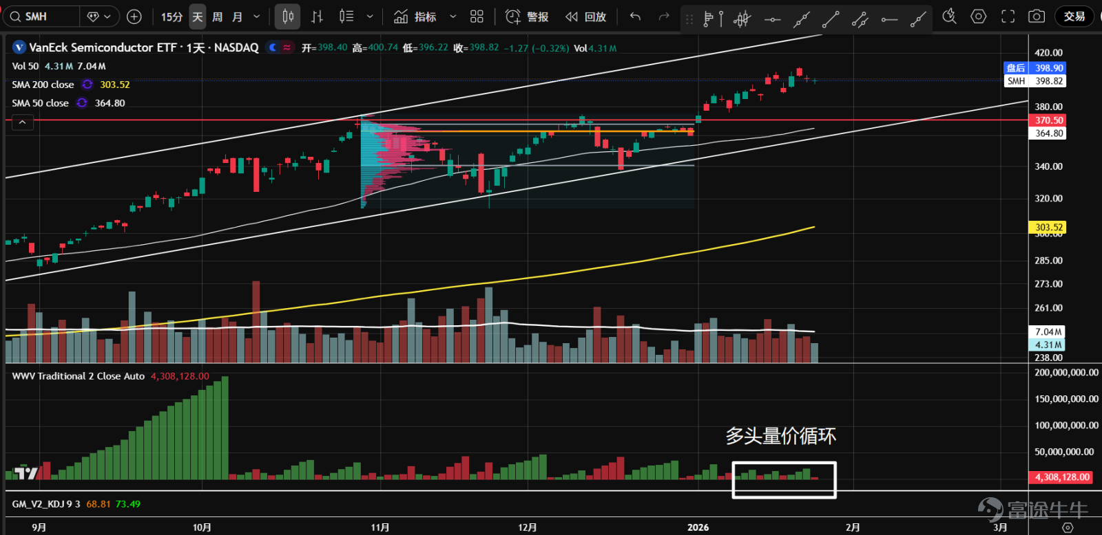Image resolution: width=1102 pixels, height=535 pixels.
Task: Click the SMH 398.82 price label
Action: (x=1035, y=81)
